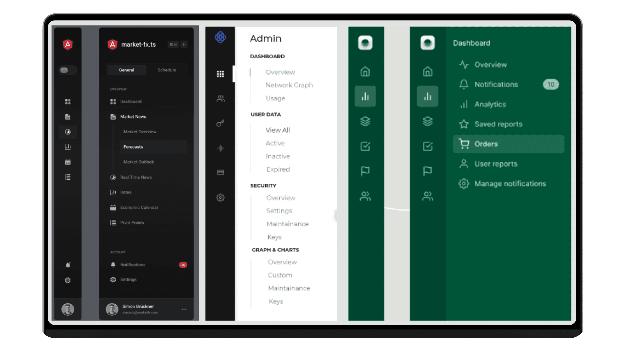
Task: Select the key icon in black sidebar
Action: pos(220,123)
